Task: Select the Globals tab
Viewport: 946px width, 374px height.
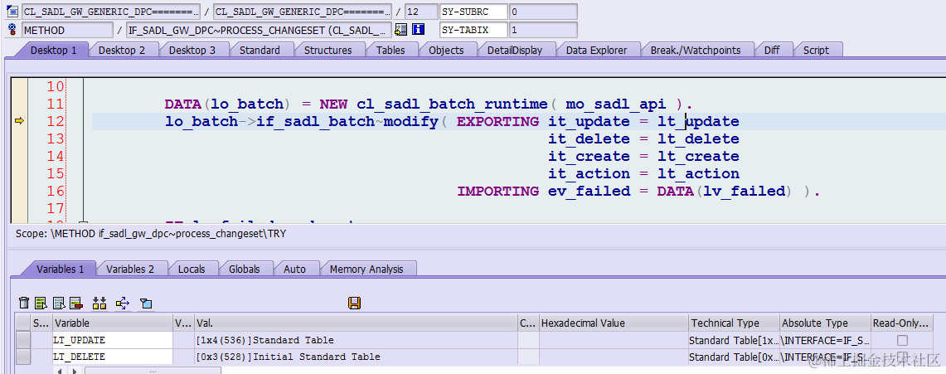Action: point(245,269)
